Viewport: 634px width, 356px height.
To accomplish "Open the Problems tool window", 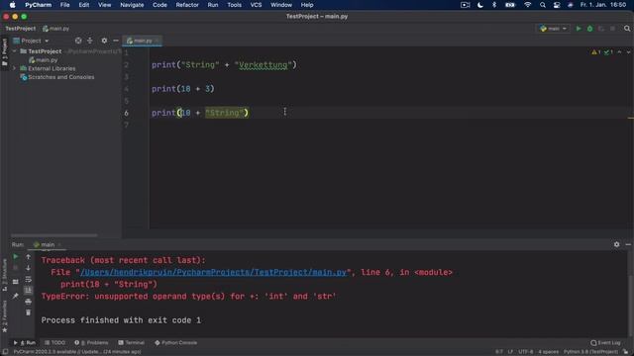I will (91, 343).
